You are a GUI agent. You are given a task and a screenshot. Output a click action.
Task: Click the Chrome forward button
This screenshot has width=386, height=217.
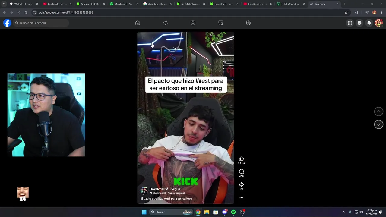(x=11, y=12)
